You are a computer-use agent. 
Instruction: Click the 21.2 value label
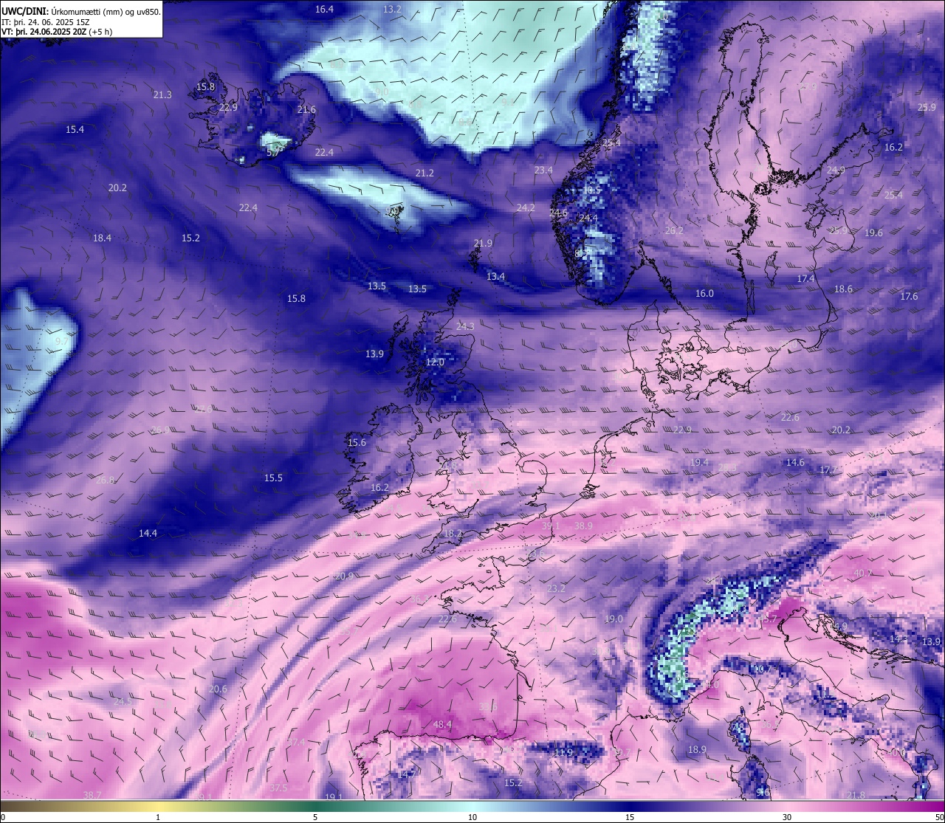425,173
